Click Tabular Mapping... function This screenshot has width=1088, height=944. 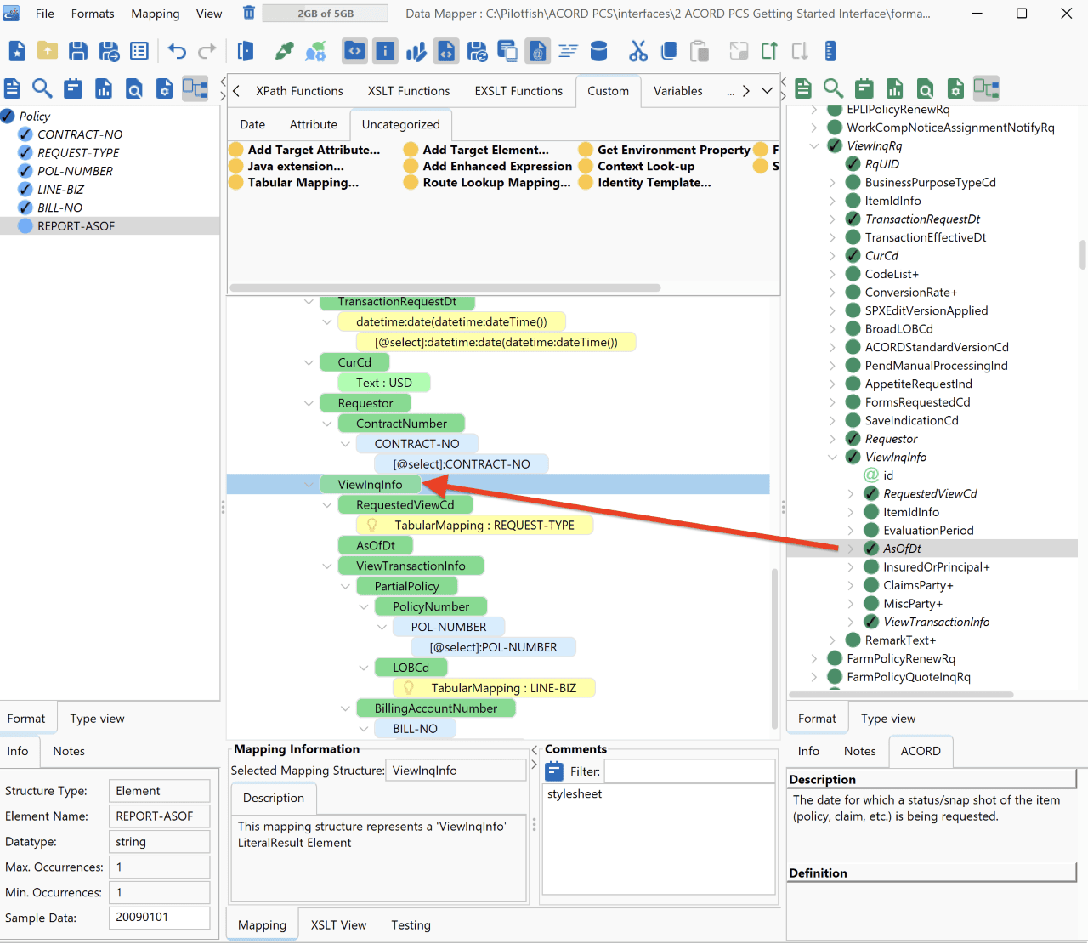(x=294, y=182)
